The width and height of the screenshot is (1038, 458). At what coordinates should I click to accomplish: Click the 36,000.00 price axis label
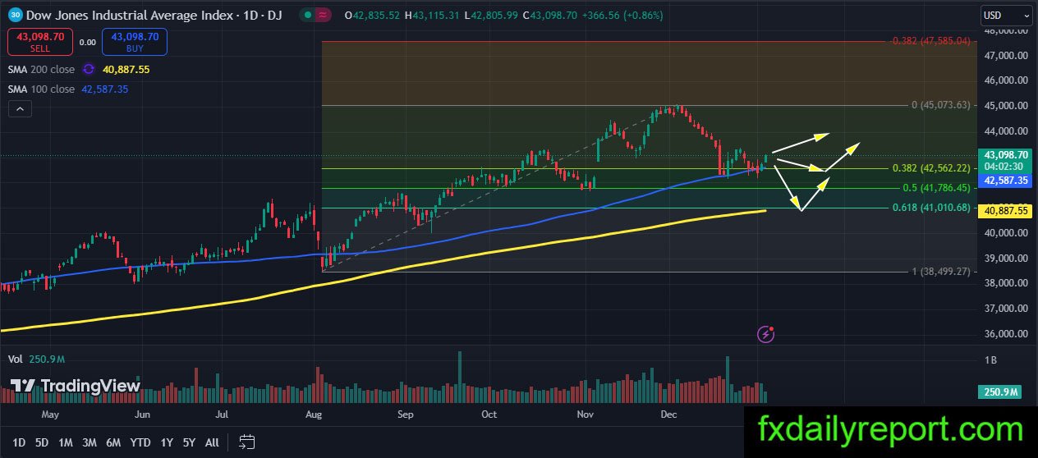click(x=1005, y=333)
